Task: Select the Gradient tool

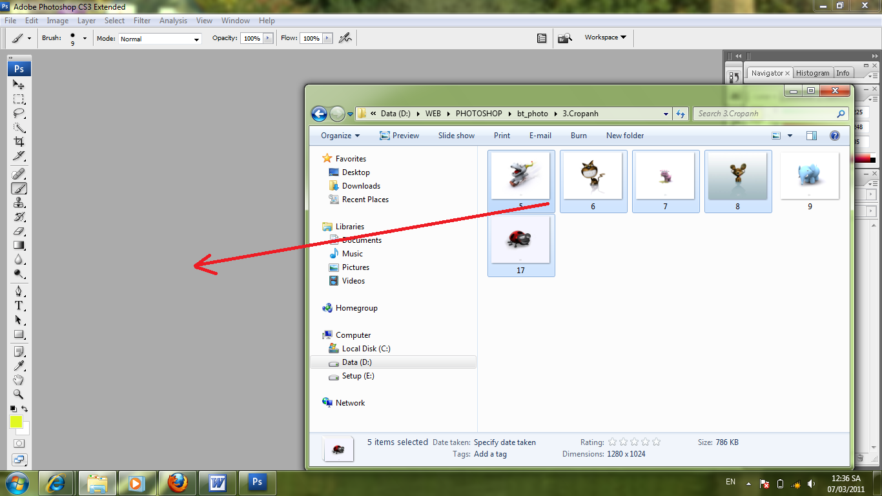Action: [19, 245]
